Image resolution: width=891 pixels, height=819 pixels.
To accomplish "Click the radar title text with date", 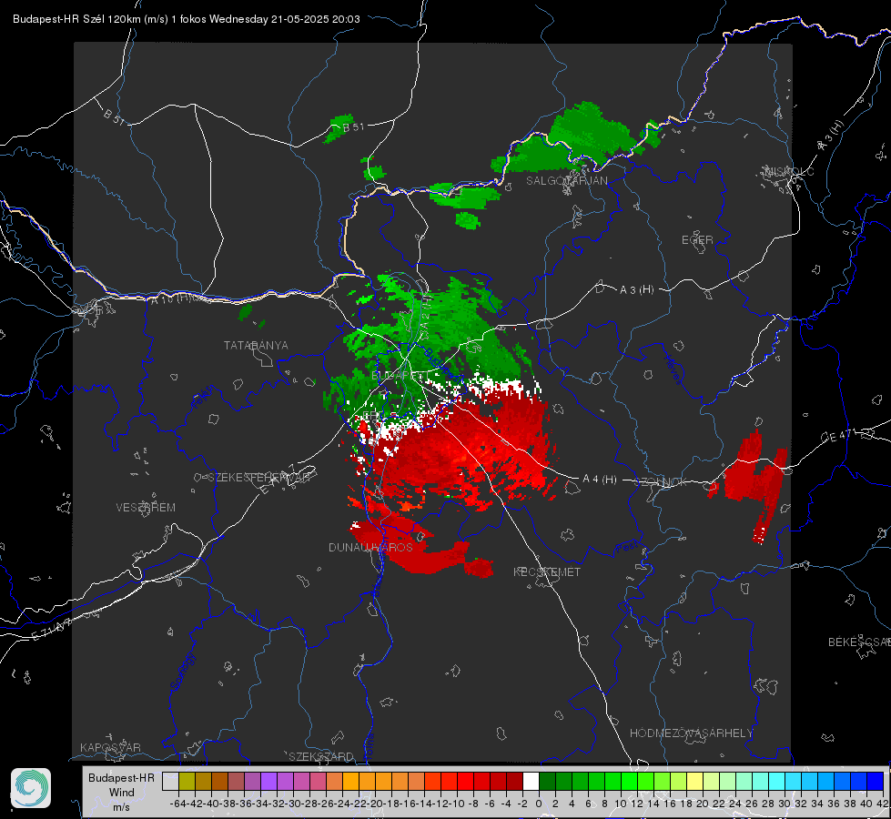I will [187, 19].
